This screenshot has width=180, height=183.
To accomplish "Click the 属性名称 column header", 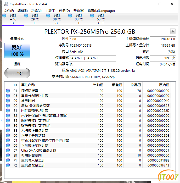I will pyautogui.click(x=53, y=85).
